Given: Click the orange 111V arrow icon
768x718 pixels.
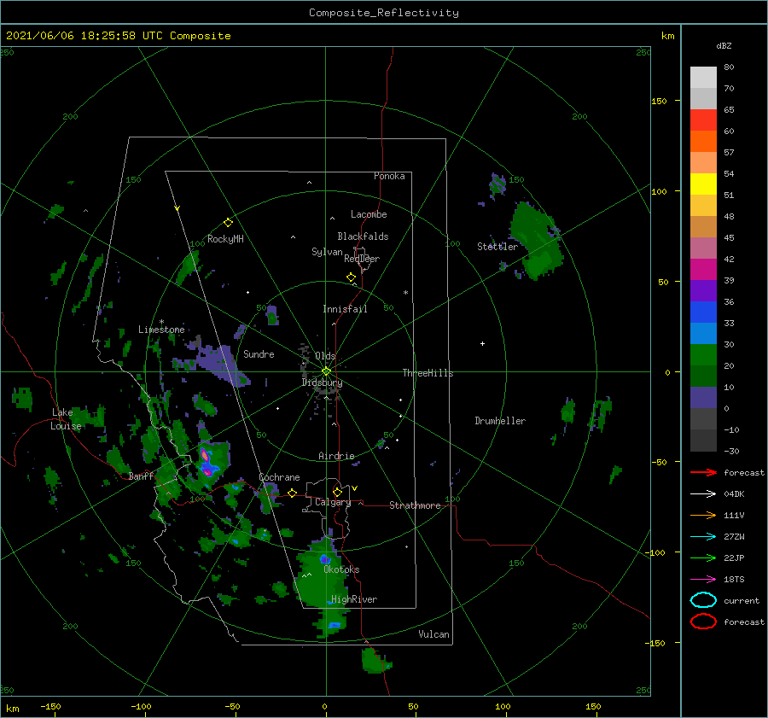Looking at the screenshot, I should click(x=703, y=515).
